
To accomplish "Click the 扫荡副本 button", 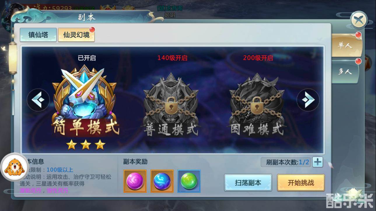I will [x=248, y=183].
